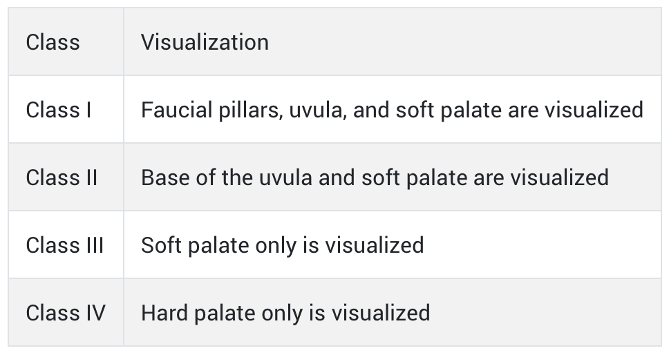
Task: Select the Class III cell
Action: point(65,245)
